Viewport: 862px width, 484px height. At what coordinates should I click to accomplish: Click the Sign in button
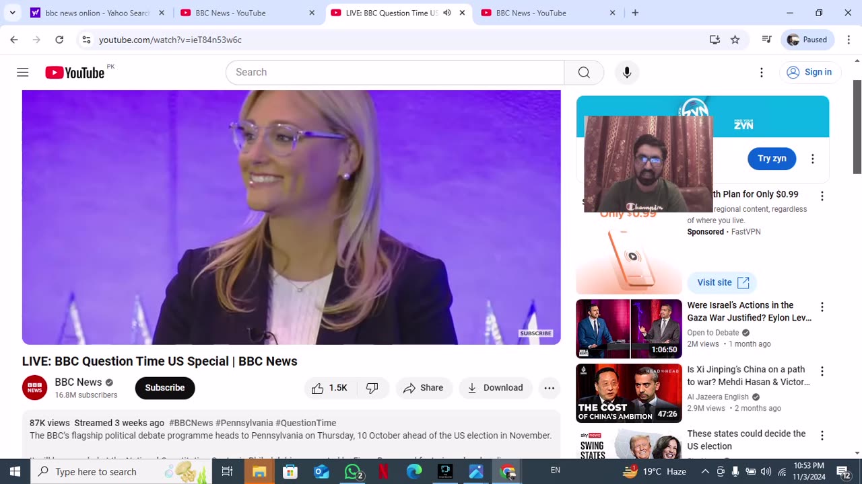pos(810,73)
